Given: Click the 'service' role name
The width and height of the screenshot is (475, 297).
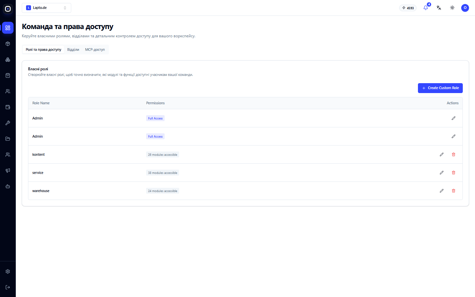Looking at the screenshot, I should tap(38, 173).
